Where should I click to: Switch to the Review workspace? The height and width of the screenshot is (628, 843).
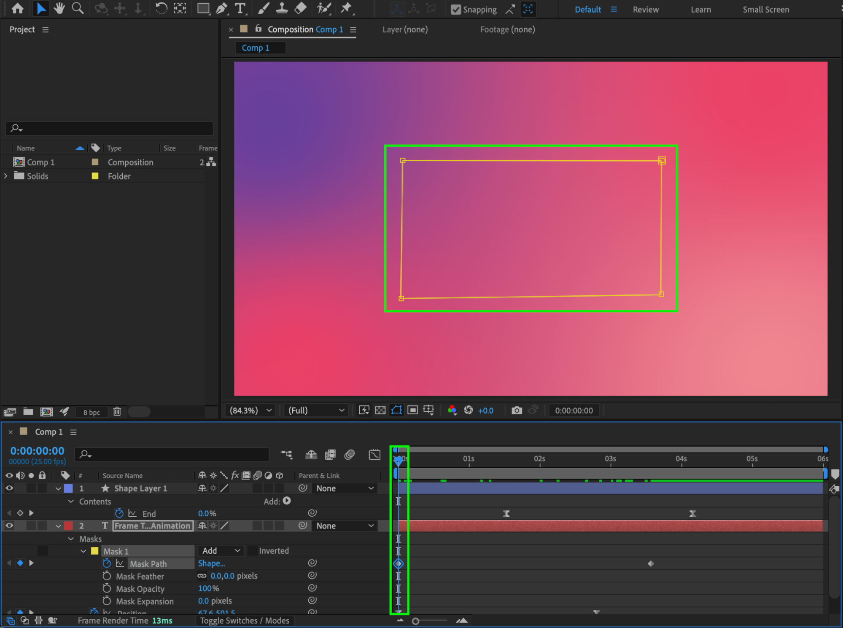point(645,9)
